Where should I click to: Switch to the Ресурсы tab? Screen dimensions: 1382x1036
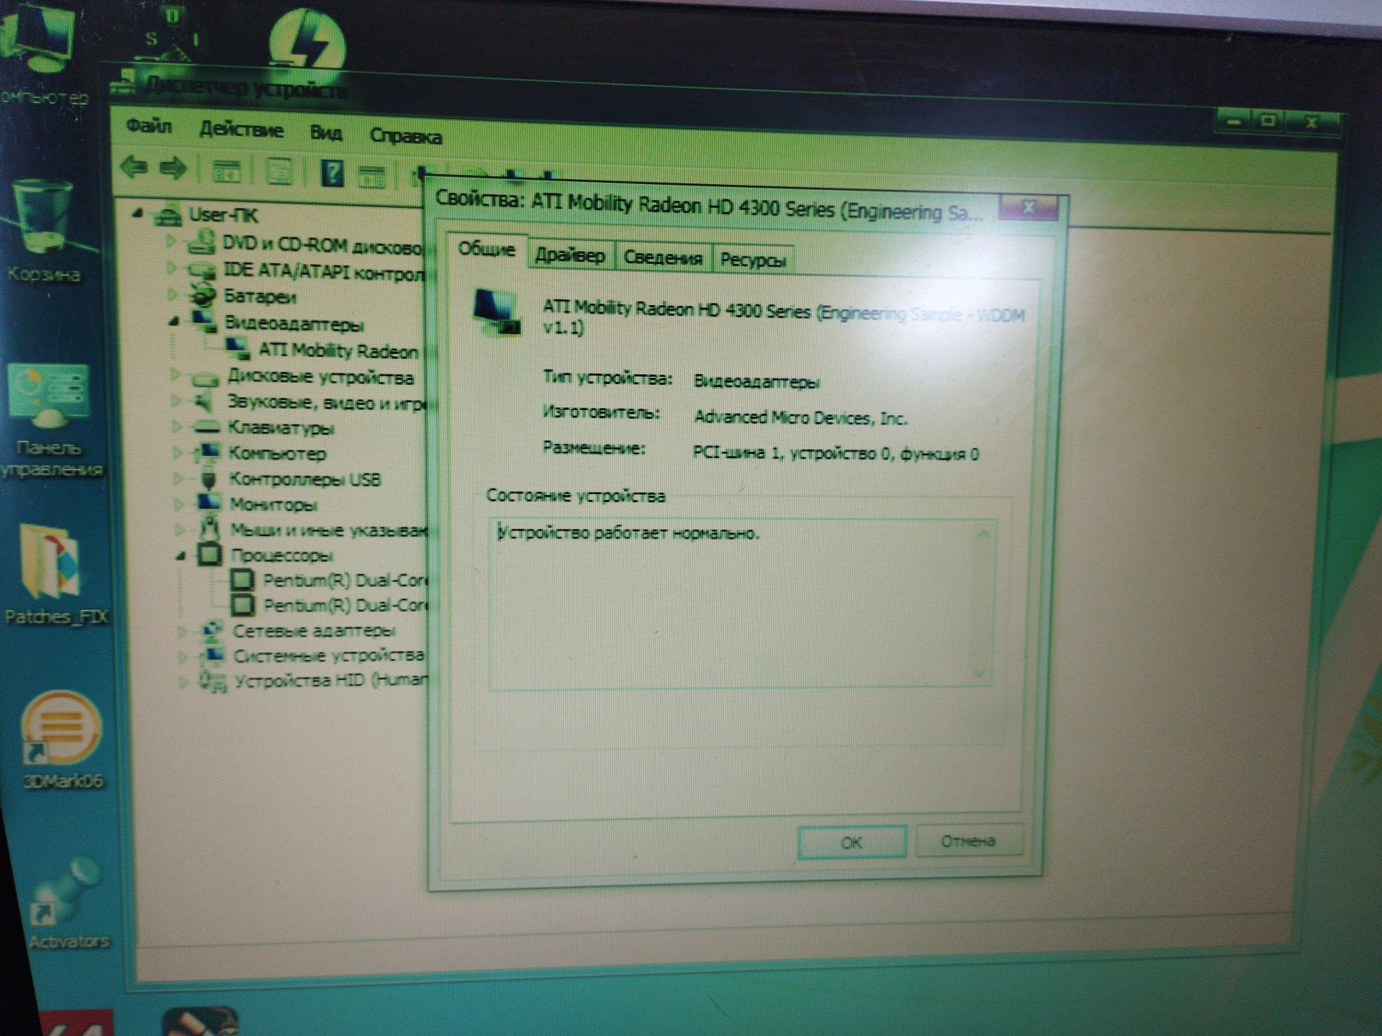pos(753,260)
